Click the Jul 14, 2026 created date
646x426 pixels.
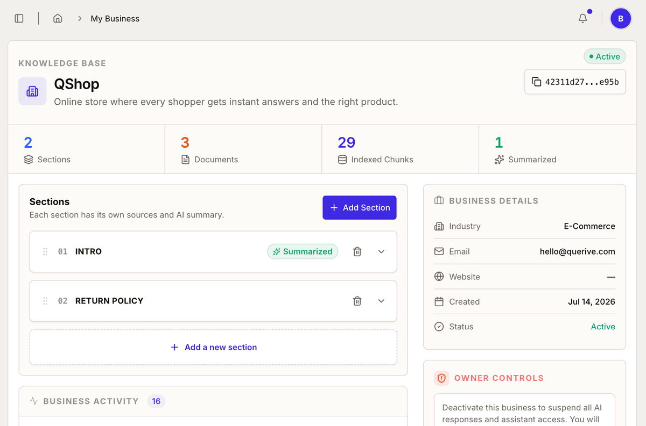click(x=591, y=301)
